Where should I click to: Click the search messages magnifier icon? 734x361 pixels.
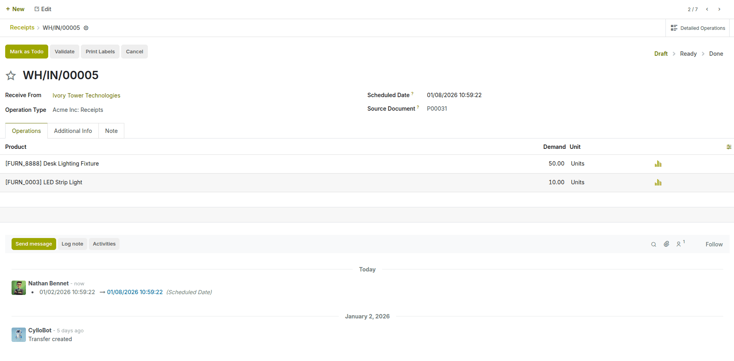(x=654, y=244)
